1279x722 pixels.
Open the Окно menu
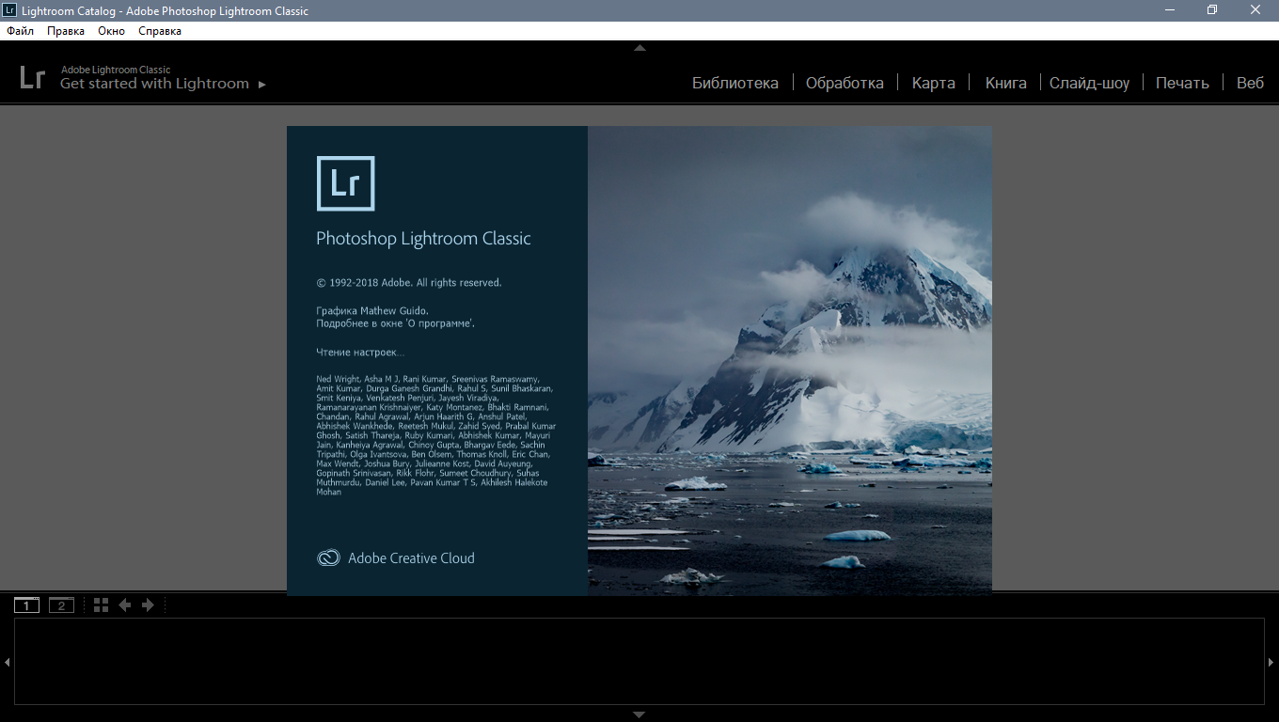coord(111,31)
